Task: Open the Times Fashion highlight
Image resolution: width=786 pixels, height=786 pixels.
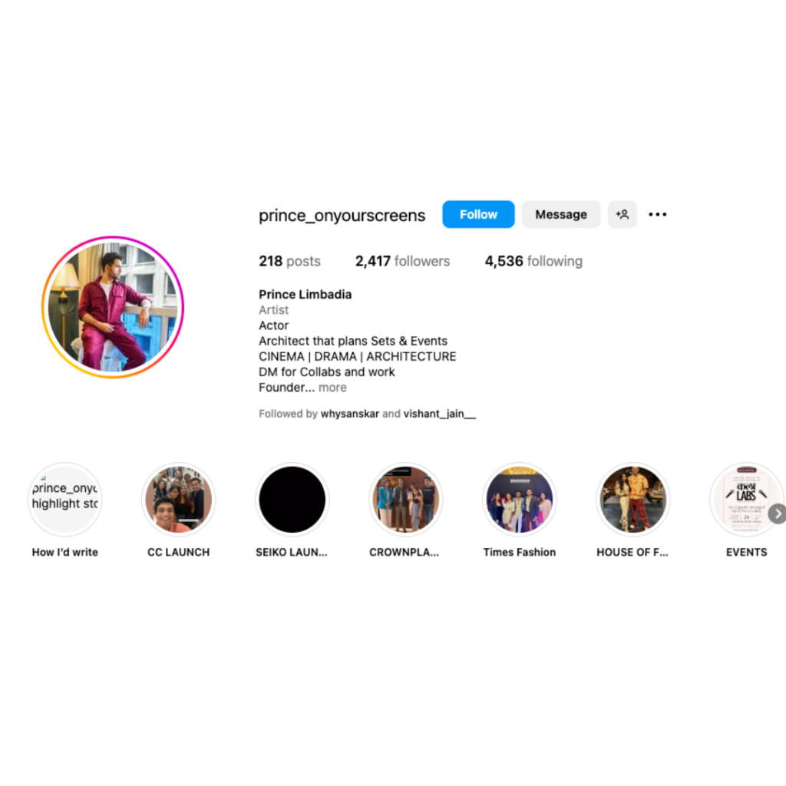Action: coord(520,499)
